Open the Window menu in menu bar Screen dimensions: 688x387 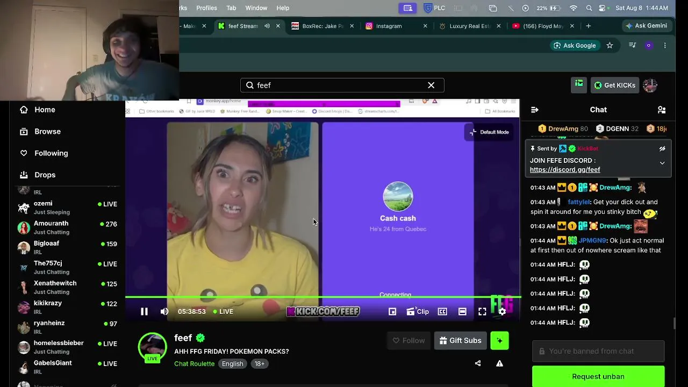256,8
